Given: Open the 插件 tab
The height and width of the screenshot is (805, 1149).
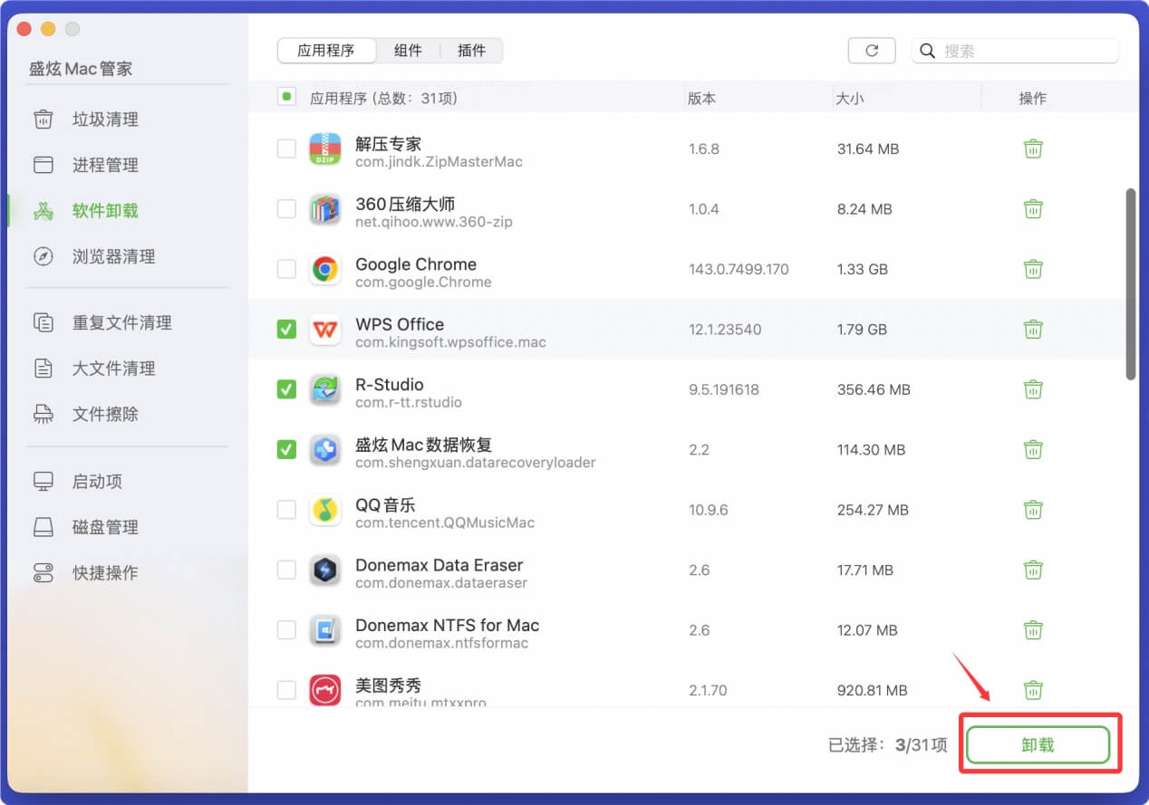Looking at the screenshot, I should coord(471,51).
